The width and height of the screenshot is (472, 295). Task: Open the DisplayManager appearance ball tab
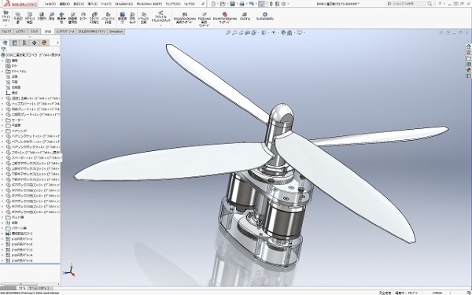[44, 42]
